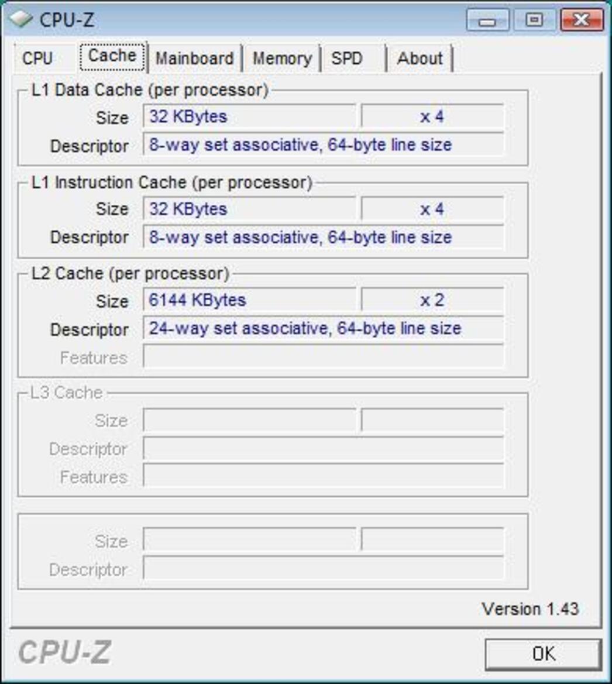Open the Mainboard tab
This screenshot has width=612, height=684.
click(x=195, y=58)
